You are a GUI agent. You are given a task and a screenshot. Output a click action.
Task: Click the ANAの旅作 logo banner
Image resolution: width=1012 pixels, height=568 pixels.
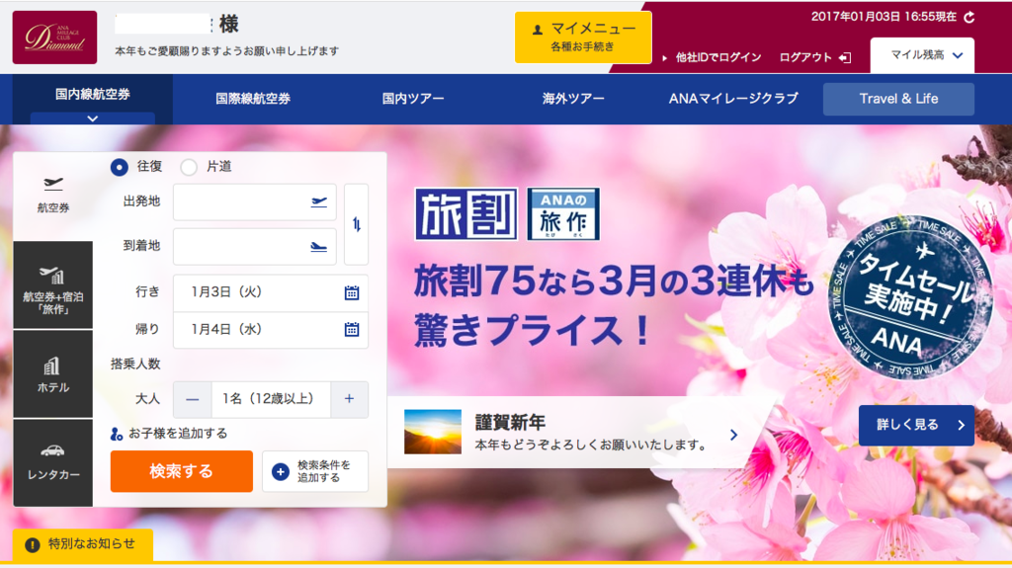pos(563,213)
